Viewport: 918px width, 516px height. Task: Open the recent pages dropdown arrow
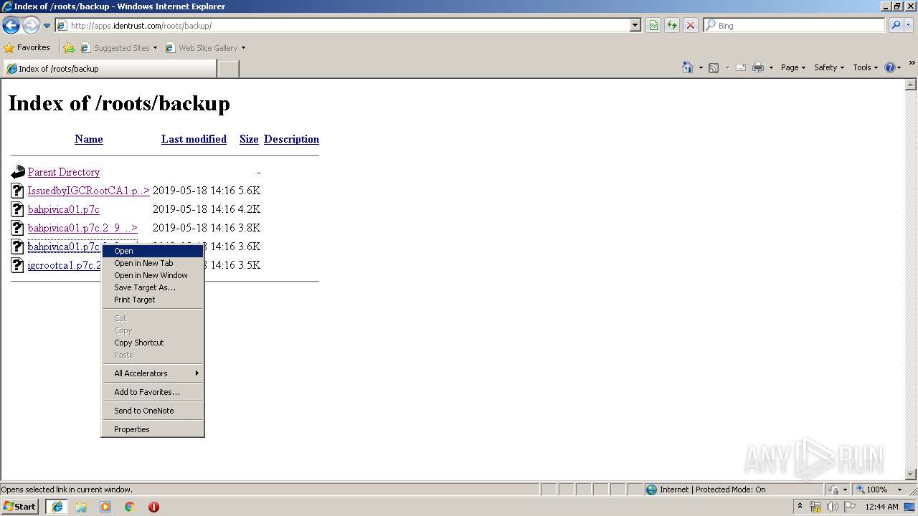tap(47, 26)
